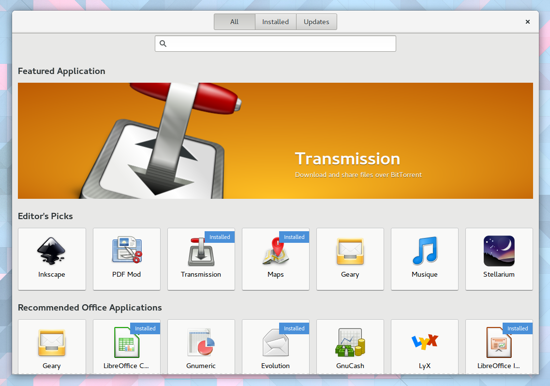The width and height of the screenshot is (550, 386).
Task: Click the Geary mail icon under Editor's Picks
Action: click(350, 251)
